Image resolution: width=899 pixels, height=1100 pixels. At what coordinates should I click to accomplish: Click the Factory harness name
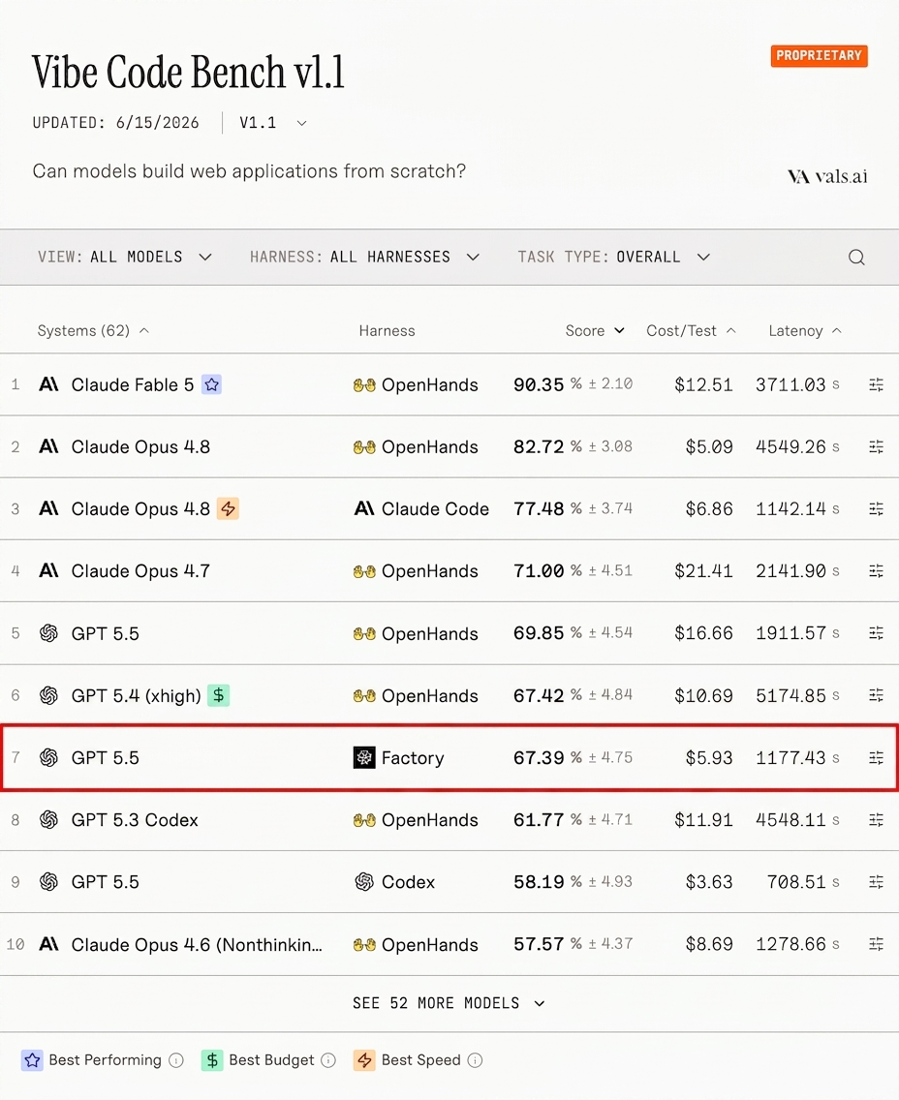click(413, 757)
